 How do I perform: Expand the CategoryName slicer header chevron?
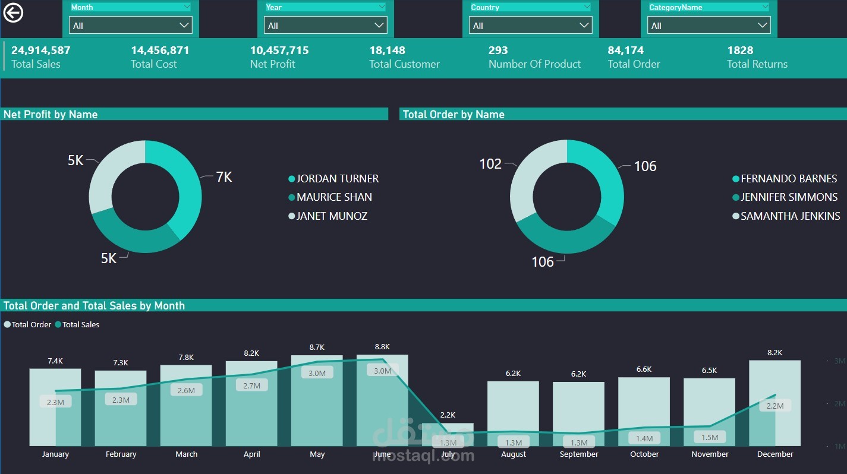point(764,7)
